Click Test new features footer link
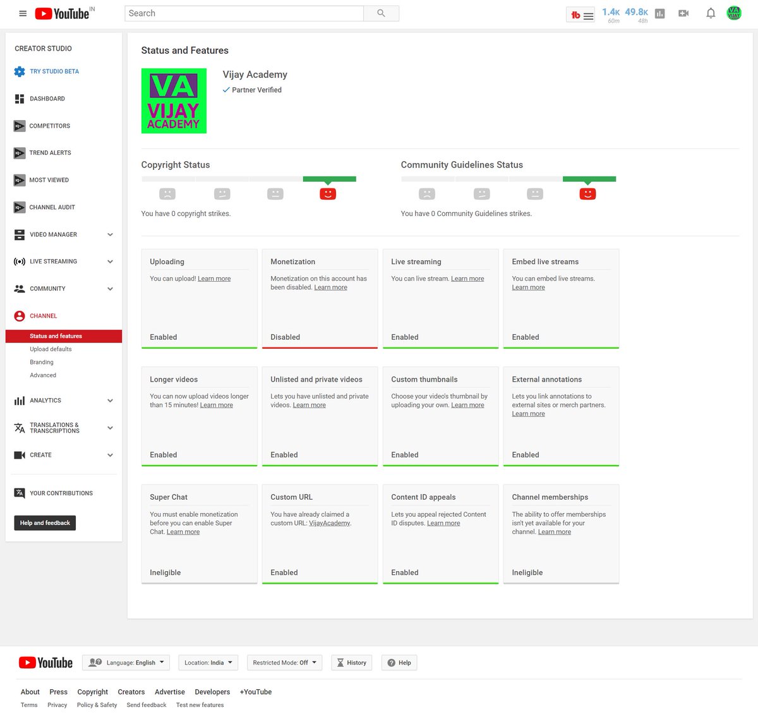 [200, 705]
